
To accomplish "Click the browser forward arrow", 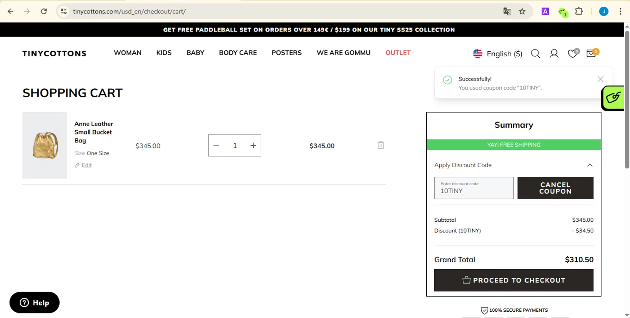I will pyautogui.click(x=27, y=11).
